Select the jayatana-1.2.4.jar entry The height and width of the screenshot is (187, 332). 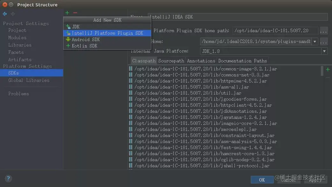tap(200, 117)
